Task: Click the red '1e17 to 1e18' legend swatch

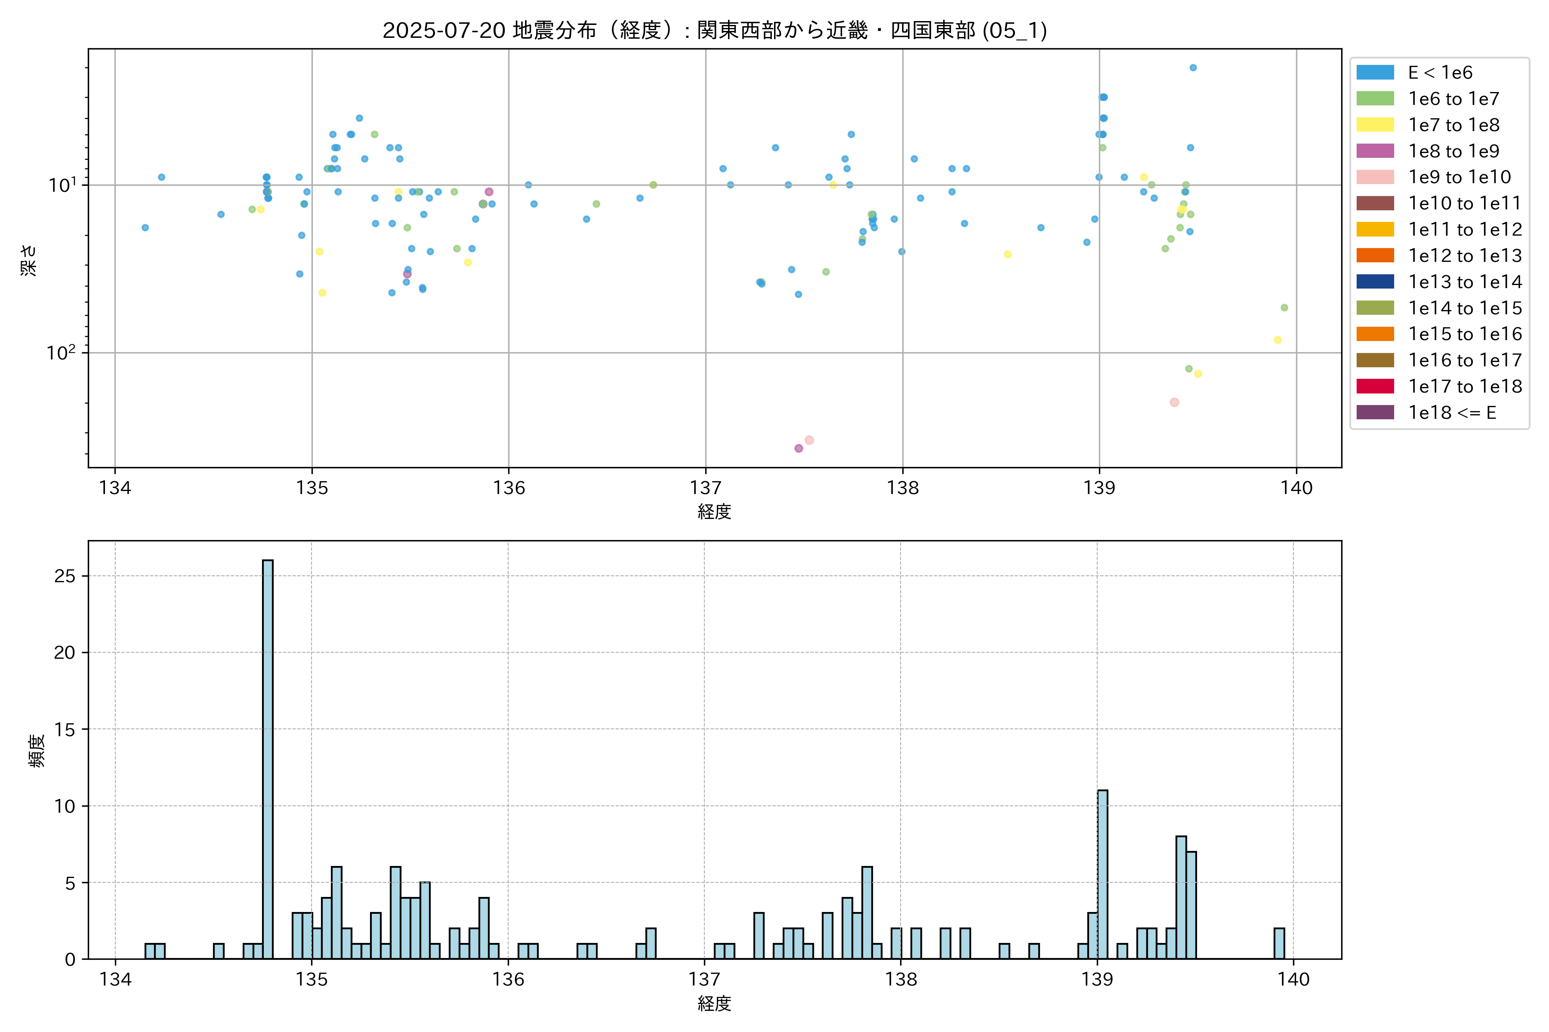Action: 1375,386
